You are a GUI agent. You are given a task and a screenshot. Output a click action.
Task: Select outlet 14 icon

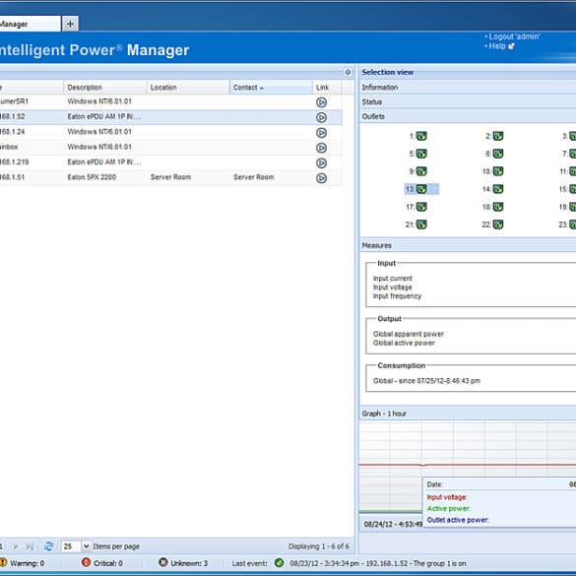pos(498,189)
